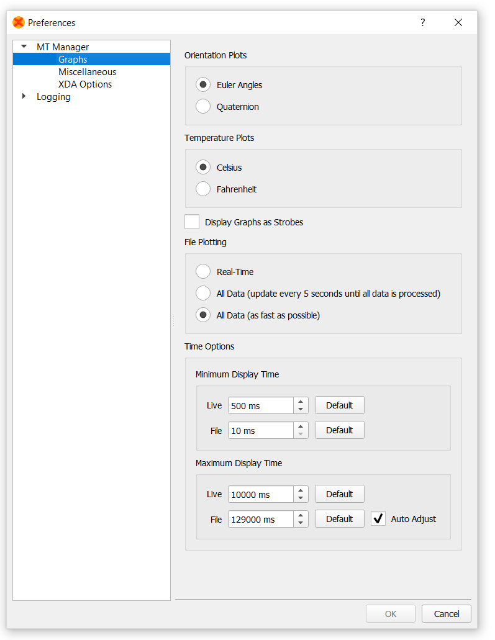Select Quaternion for Orientation Plots
Screen dimensions: 495x640
(202, 106)
